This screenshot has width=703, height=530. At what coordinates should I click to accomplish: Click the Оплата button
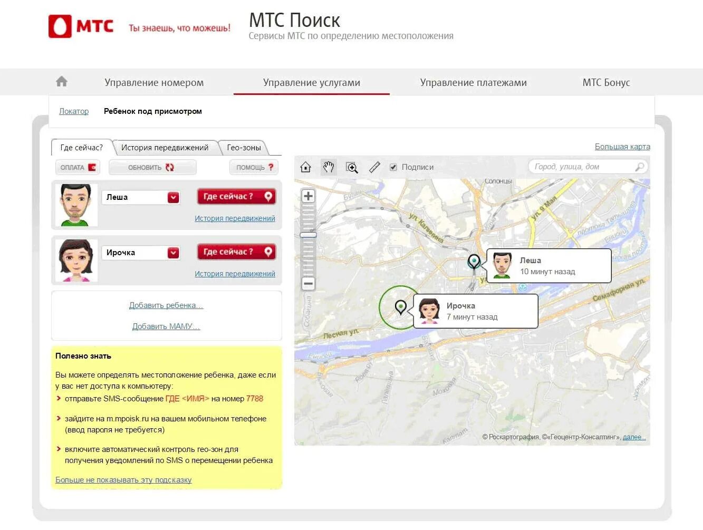pos(78,167)
